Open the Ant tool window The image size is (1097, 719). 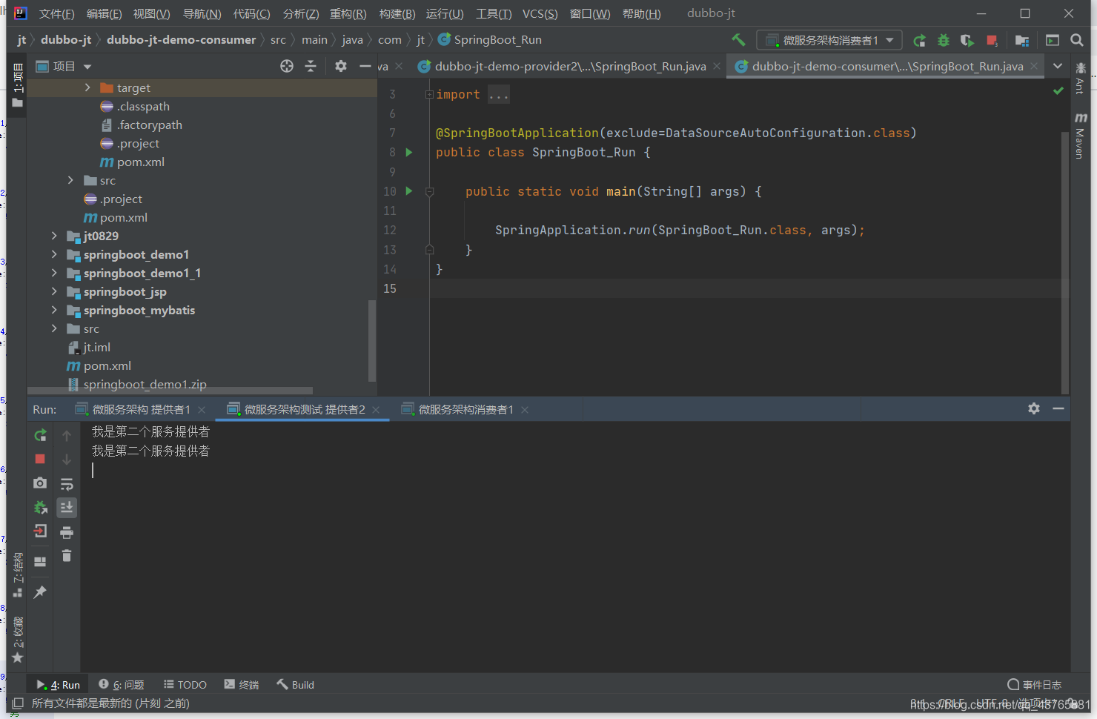click(x=1080, y=78)
